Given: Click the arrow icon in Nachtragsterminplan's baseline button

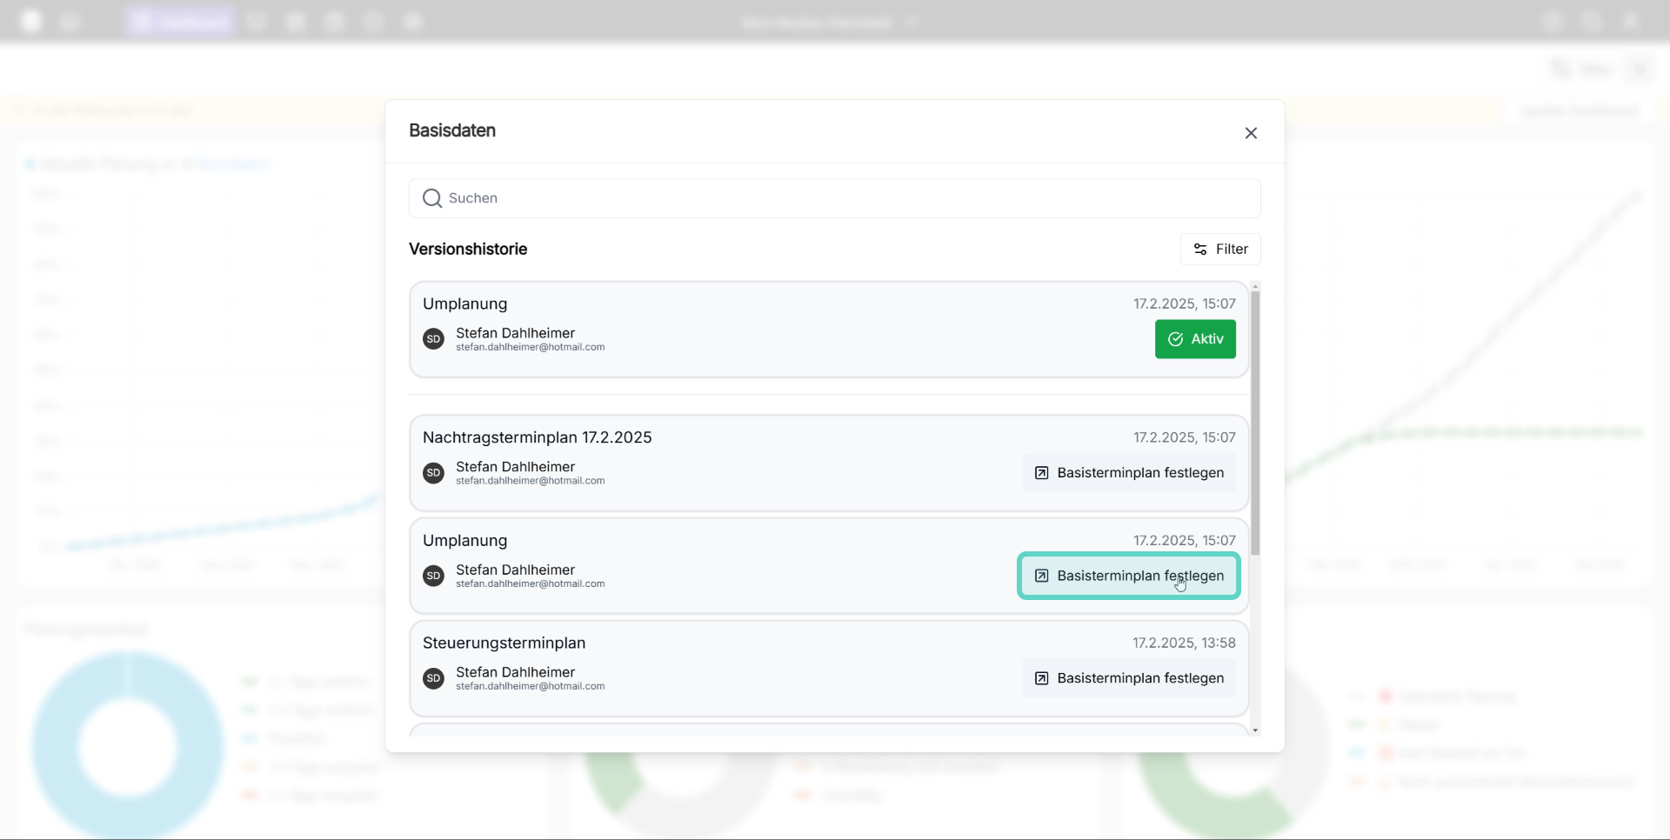Looking at the screenshot, I should pyautogui.click(x=1041, y=473).
